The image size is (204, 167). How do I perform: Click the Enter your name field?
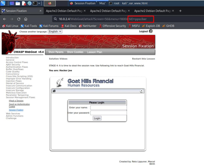pos(108,107)
